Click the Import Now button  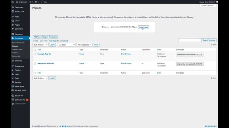tap(143, 27)
